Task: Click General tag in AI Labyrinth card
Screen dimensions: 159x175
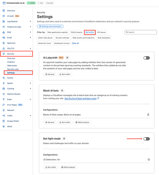Action: (50, 74)
